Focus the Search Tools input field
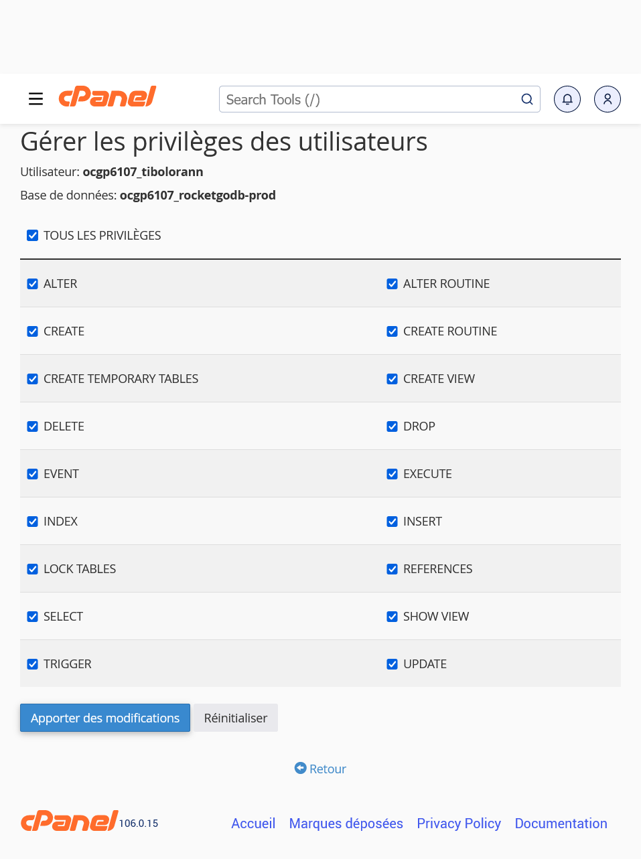This screenshot has width=641, height=859. pyautogui.click(x=368, y=99)
